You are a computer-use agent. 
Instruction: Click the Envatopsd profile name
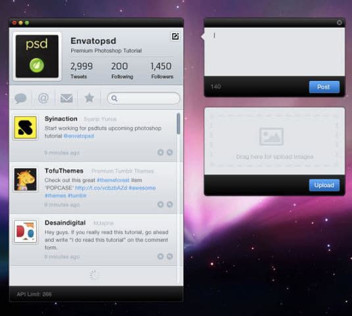(93, 41)
